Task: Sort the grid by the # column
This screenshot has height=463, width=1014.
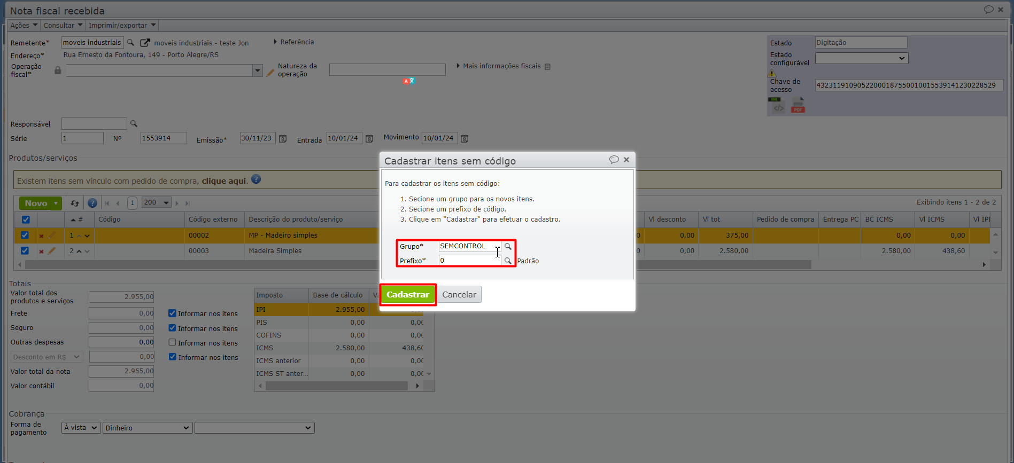Action: pyautogui.click(x=77, y=219)
